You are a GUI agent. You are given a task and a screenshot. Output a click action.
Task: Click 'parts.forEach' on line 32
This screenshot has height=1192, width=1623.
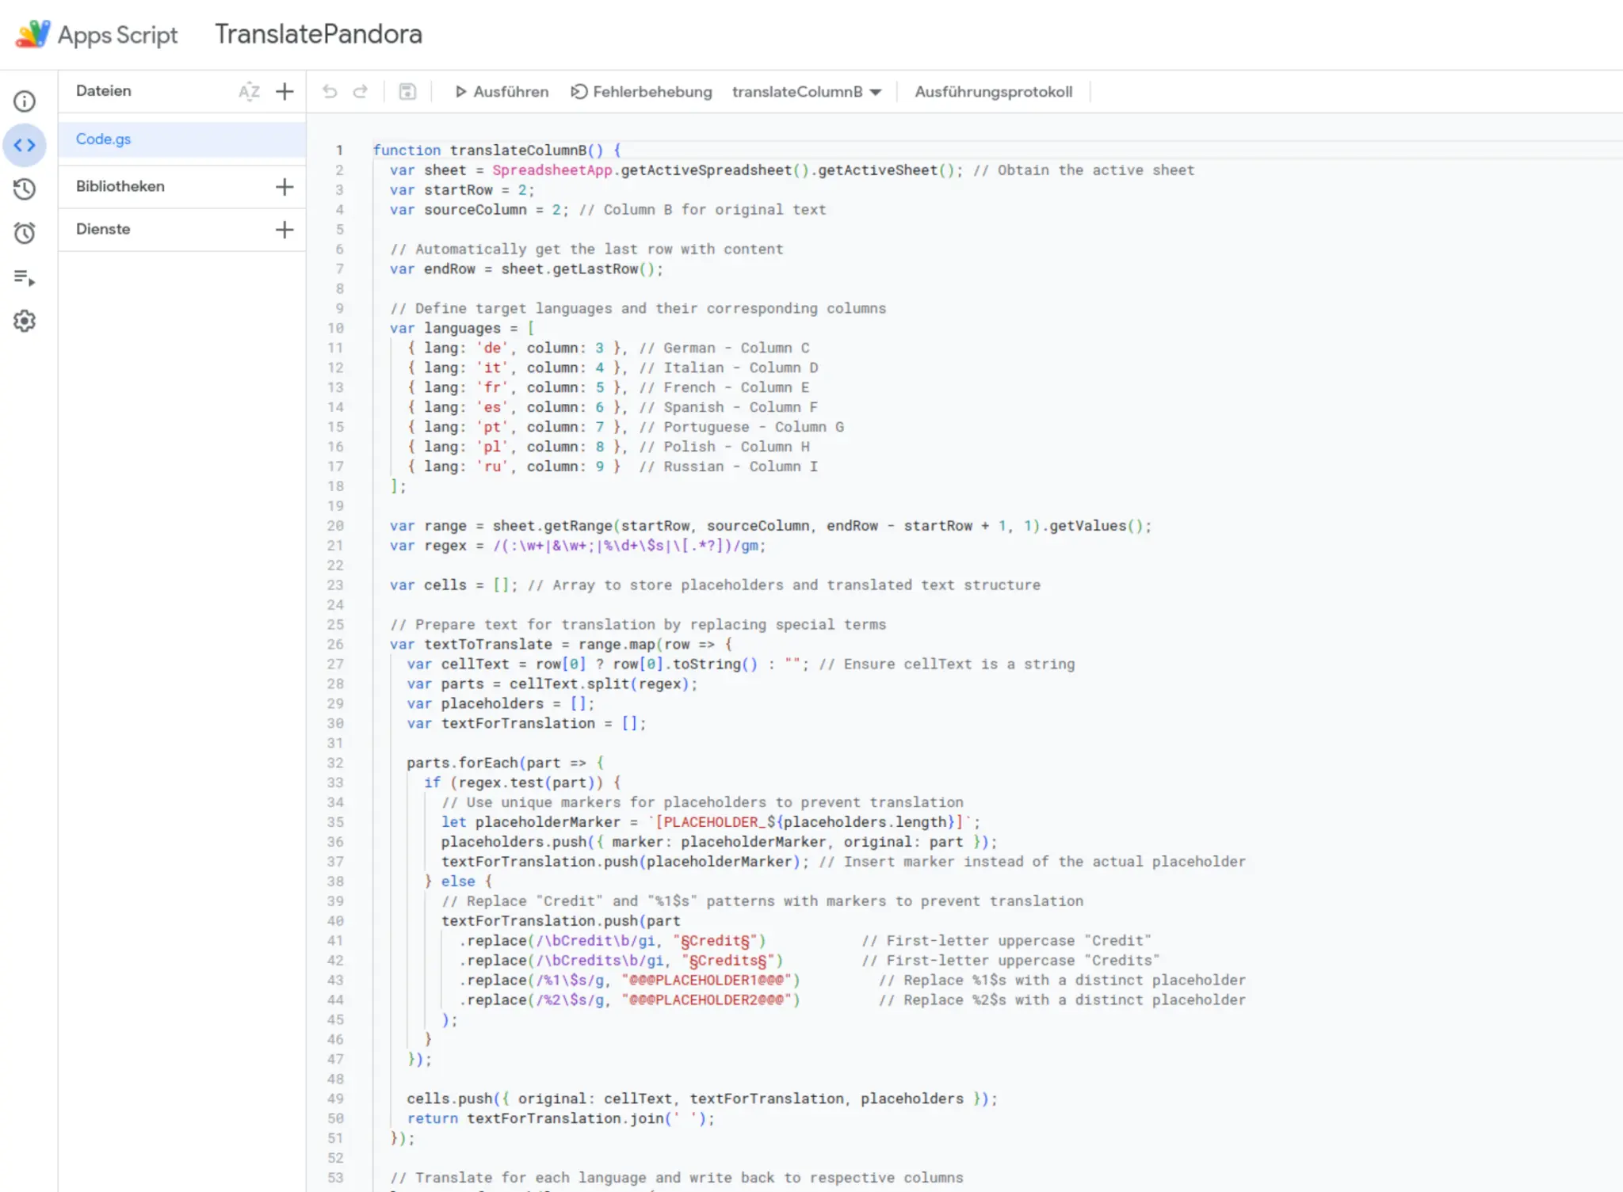tap(462, 763)
